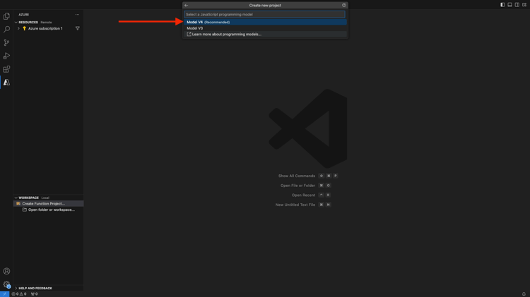530x297 pixels.
Task: Expand the Help and Feedback section
Action: point(16,289)
